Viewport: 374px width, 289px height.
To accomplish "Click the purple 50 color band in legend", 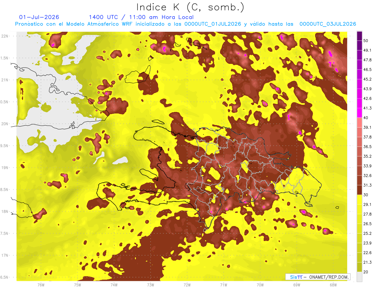I will tap(359, 36).
